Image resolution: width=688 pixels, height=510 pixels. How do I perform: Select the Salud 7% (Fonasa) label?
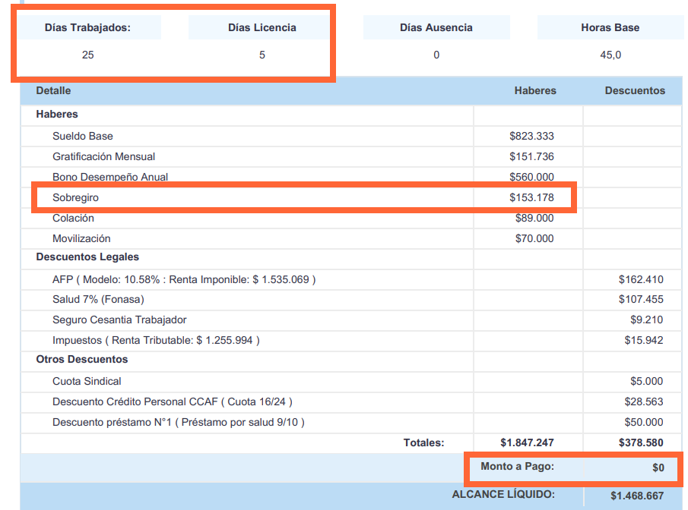click(x=98, y=299)
